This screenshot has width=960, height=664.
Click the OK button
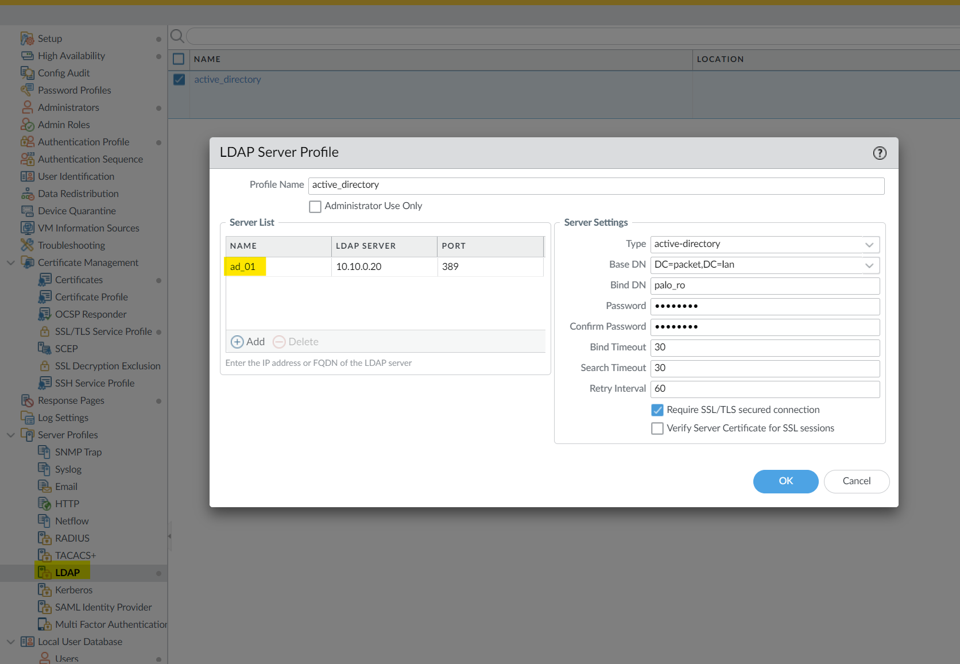click(785, 481)
